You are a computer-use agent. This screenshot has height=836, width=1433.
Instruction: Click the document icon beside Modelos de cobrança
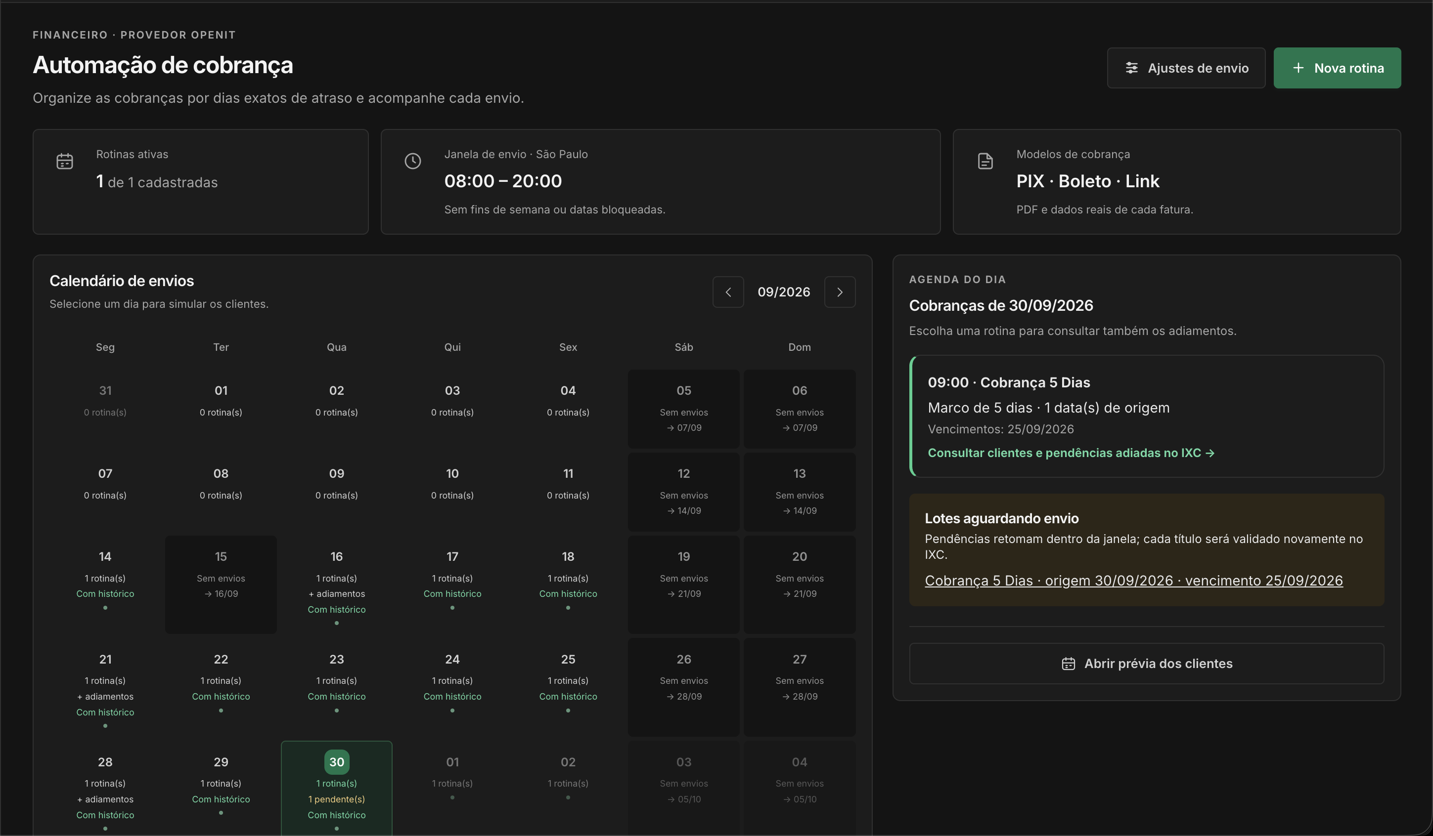click(985, 162)
